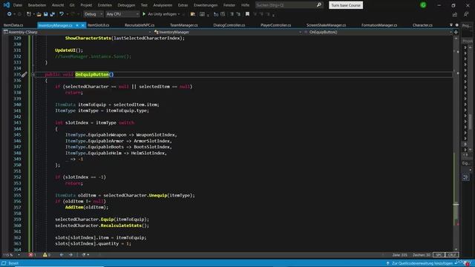The image size is (475, 267).
Task: Click An Unity anfügen button
Action: click(161, 14)
